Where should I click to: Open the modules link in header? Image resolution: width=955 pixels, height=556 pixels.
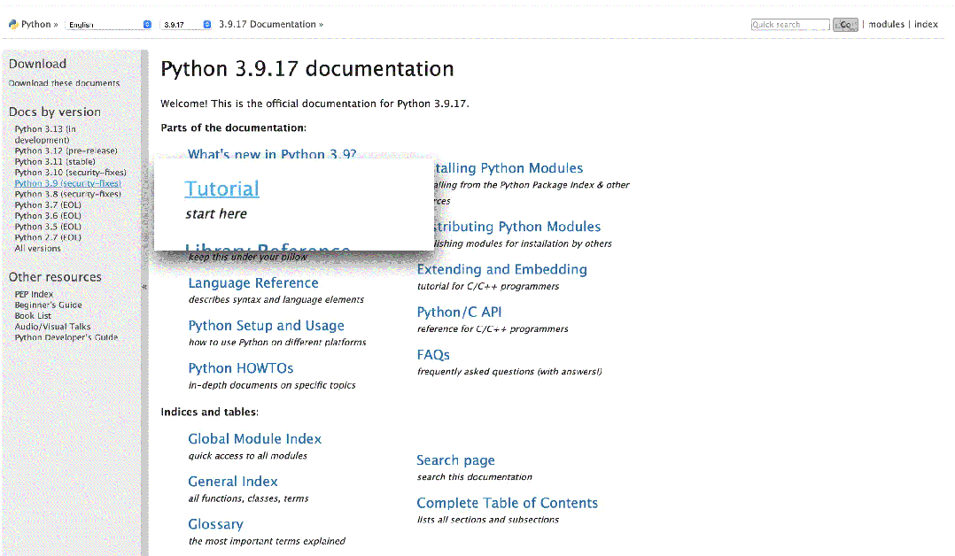tap(886, 25)
